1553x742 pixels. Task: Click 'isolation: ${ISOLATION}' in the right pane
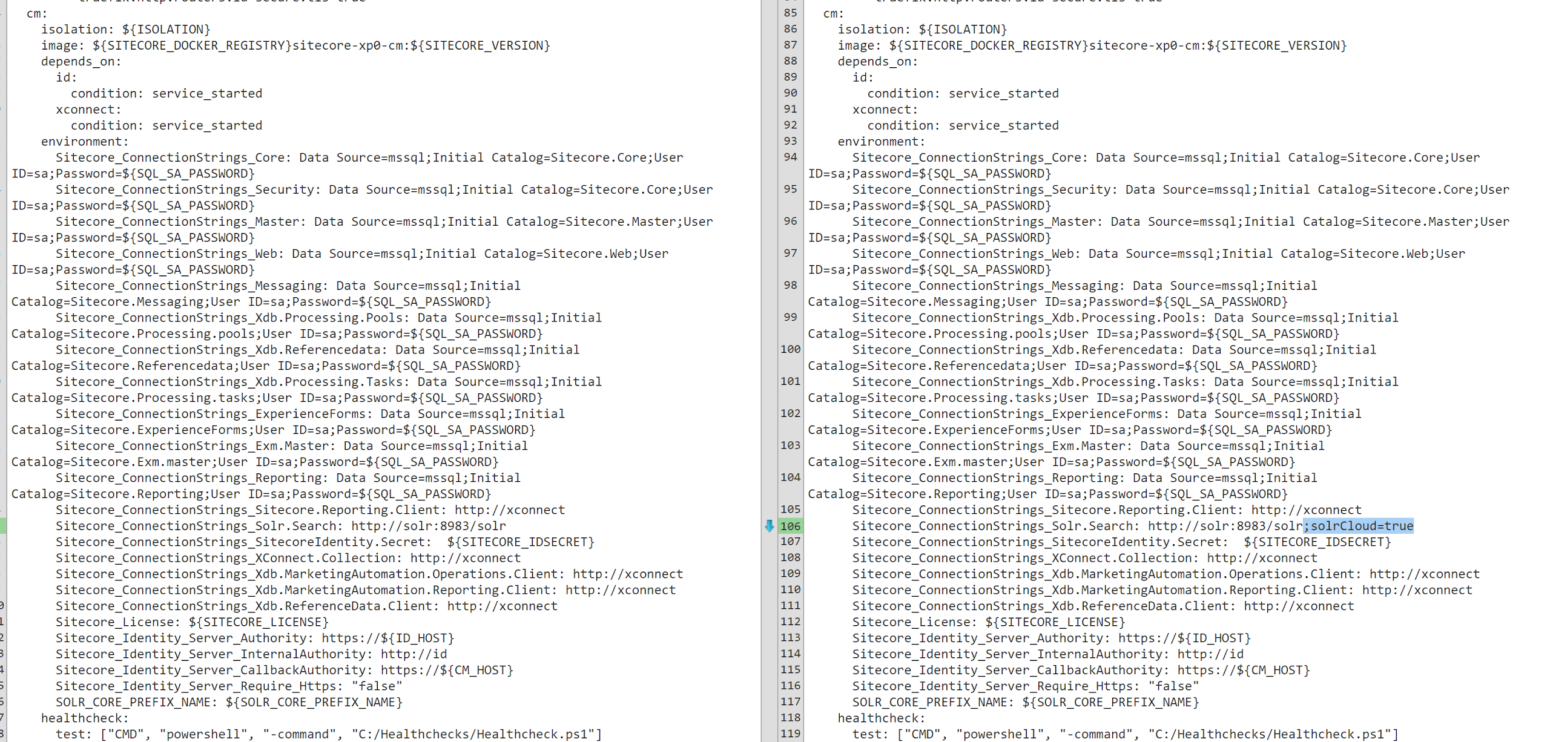923,29
